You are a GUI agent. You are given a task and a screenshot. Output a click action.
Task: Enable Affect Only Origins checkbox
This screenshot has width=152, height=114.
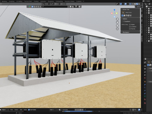tap(130, 24)
